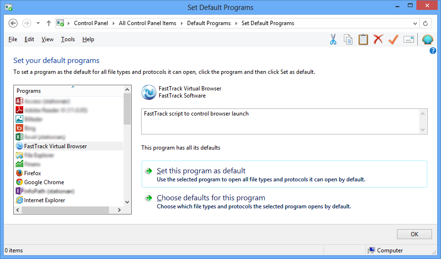Click the Adobe Reader icon in list
Screen dimensions: 441x259
point(19,110)
